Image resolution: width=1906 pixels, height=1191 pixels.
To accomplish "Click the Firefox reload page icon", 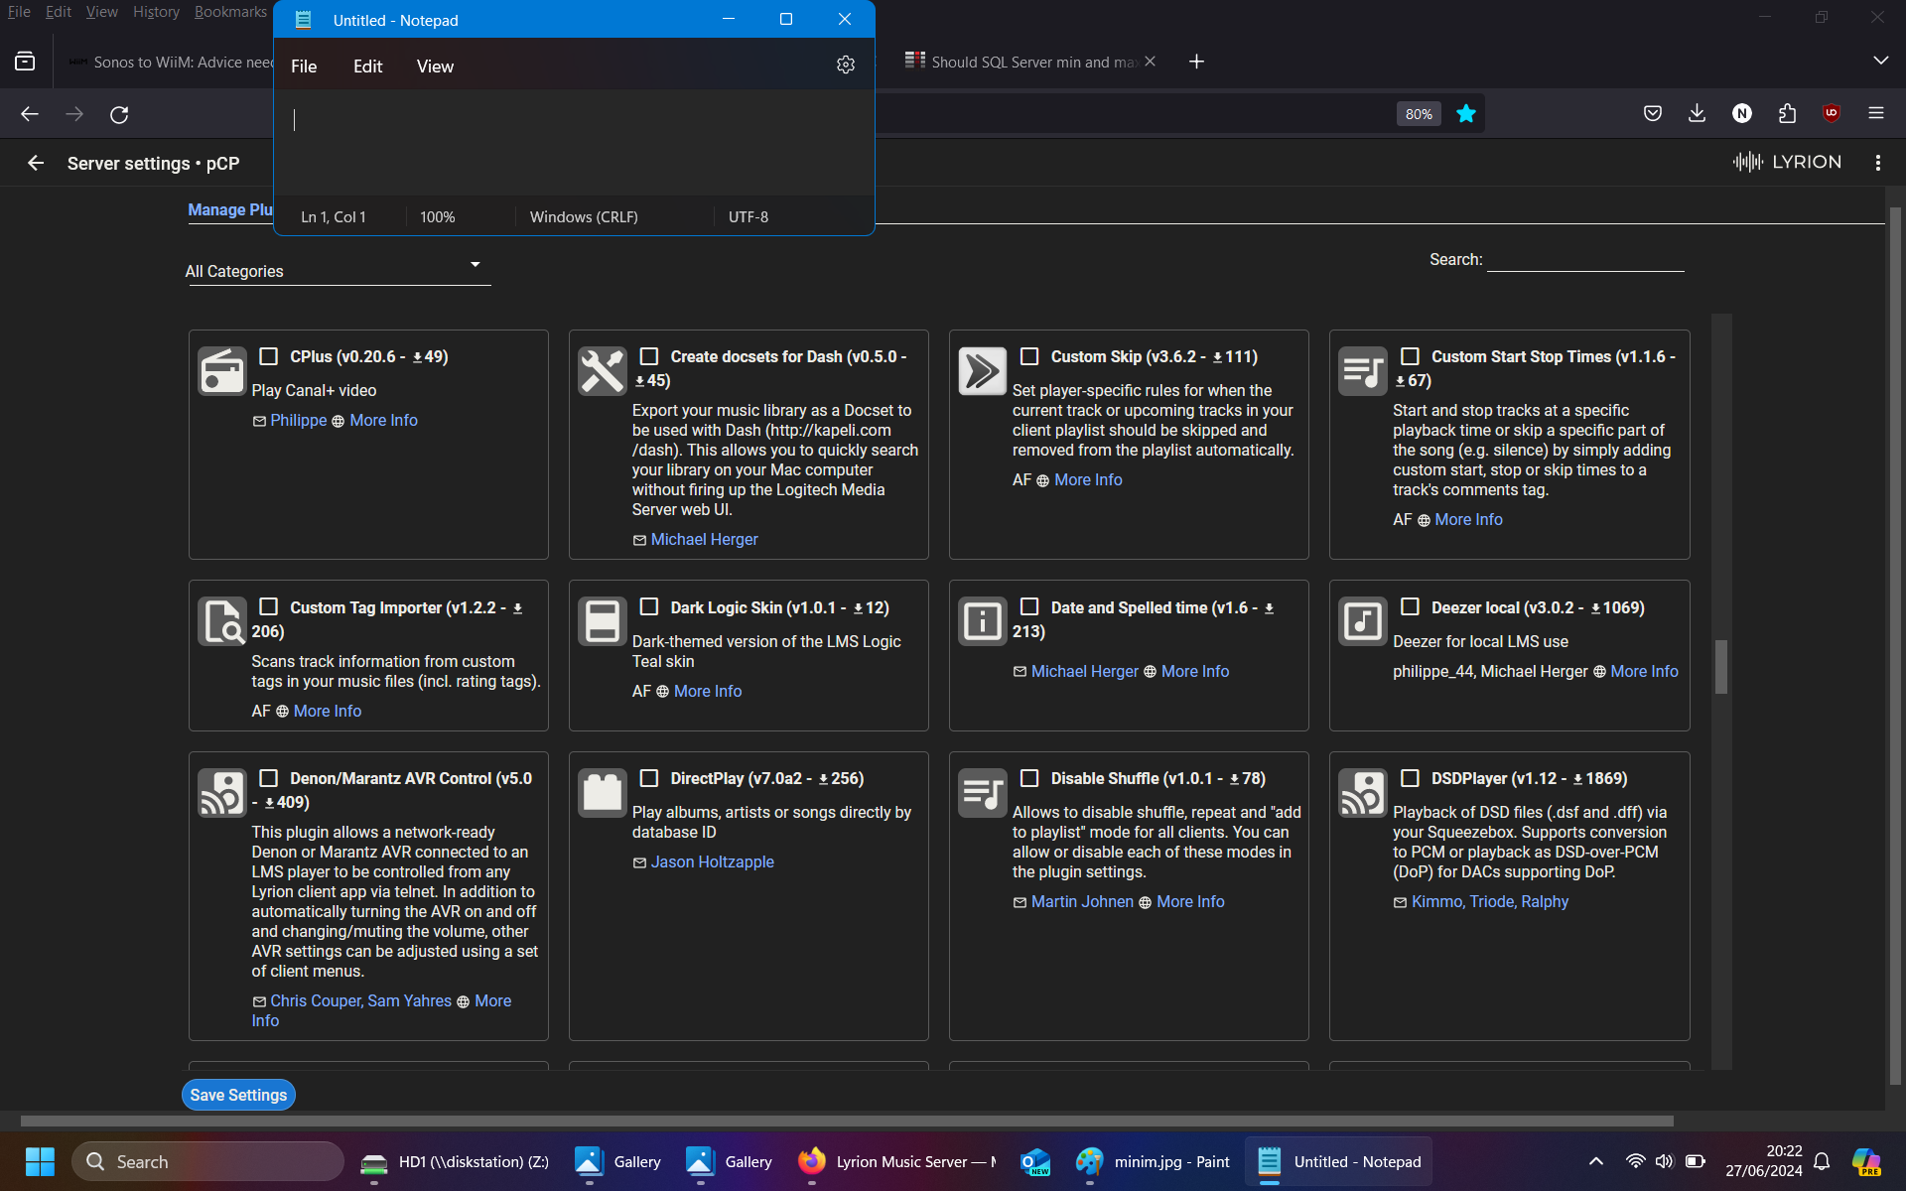I will coord(119,114).
